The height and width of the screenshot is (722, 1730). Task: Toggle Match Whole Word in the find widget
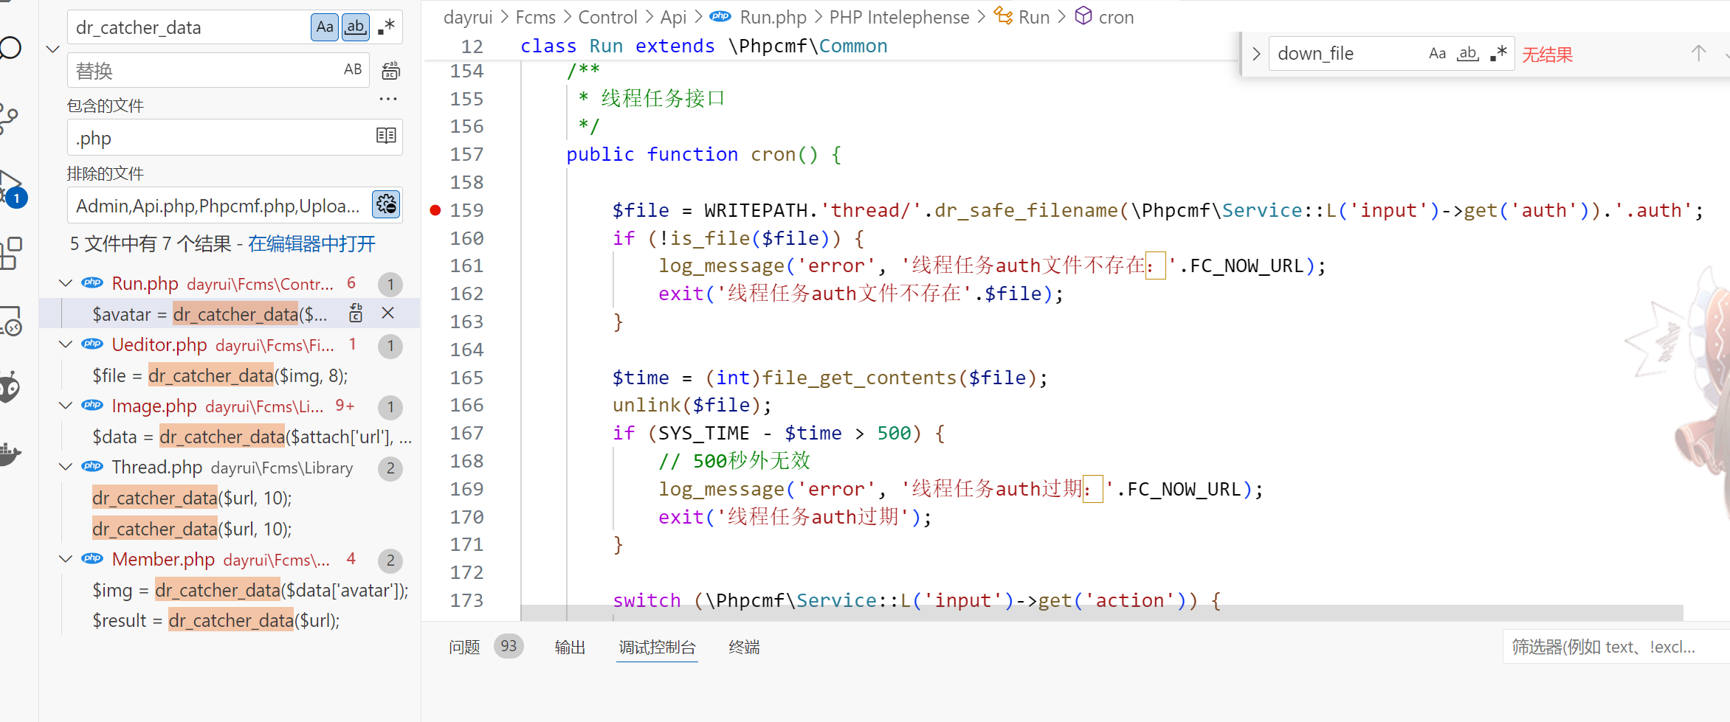[1467, 54]
